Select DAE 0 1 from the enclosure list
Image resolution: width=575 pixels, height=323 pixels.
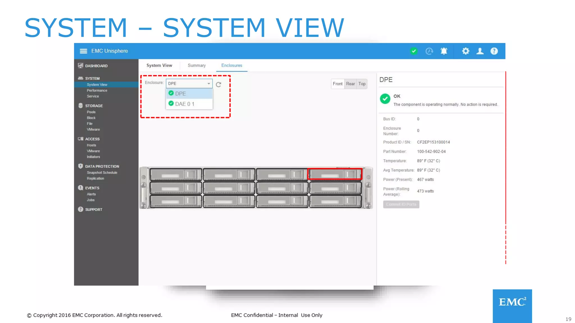coord(189,104)
